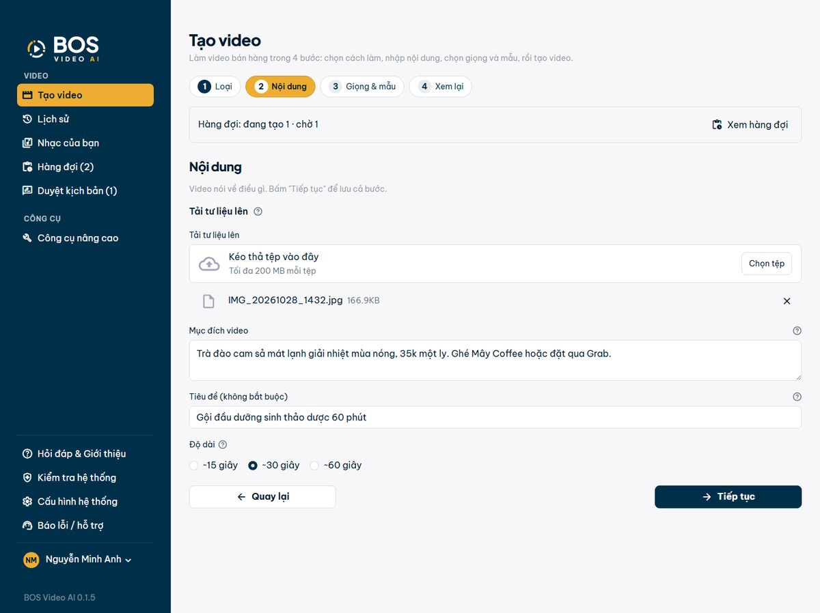Click inside the Mục đích video text area
The image size is (820, 613).
point(495,360)
